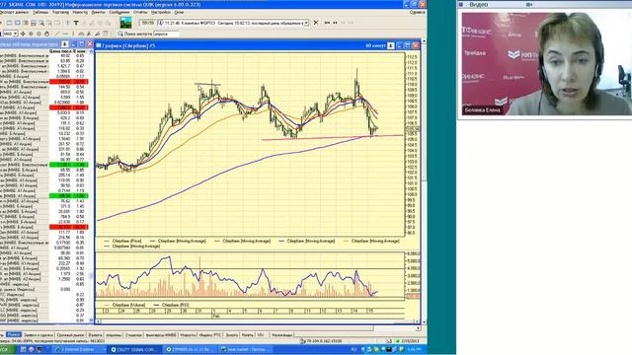
Task: Open the Торговля menu
Action: click(60, 13)
